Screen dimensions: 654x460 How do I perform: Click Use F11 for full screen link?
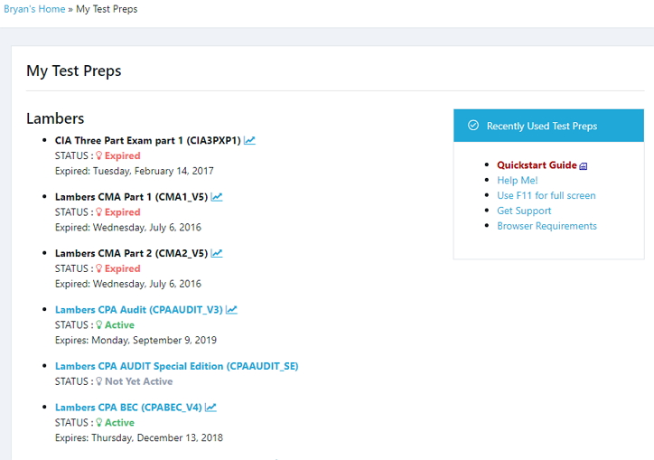tap(547, 195)
